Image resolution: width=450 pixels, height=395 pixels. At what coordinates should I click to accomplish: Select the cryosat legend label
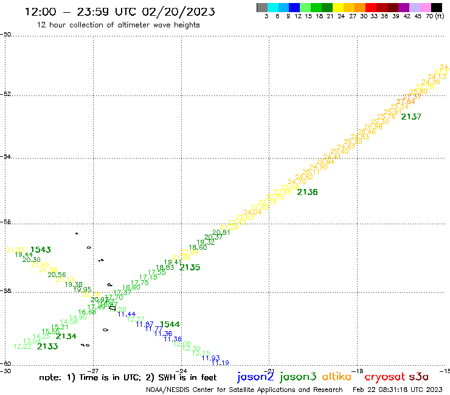[385, 377]
